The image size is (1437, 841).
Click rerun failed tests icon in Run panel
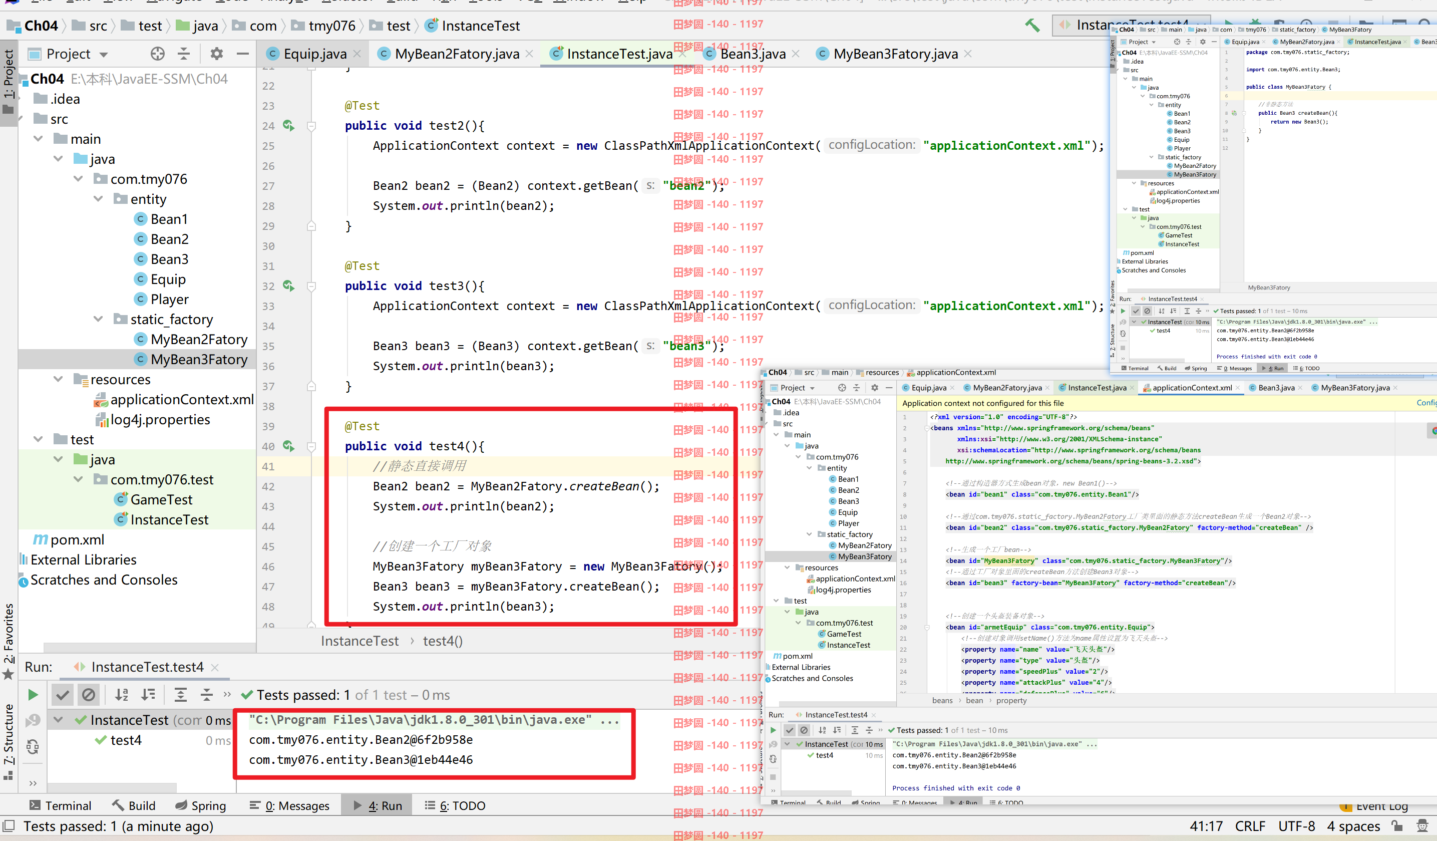tap(33, 721)
